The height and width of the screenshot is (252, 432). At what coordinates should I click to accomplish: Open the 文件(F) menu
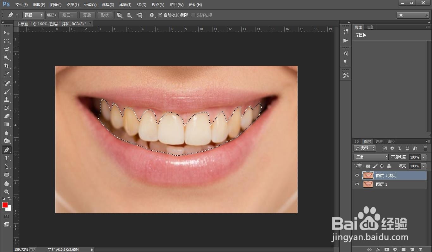pyautogui.click(x=22, y=5)
